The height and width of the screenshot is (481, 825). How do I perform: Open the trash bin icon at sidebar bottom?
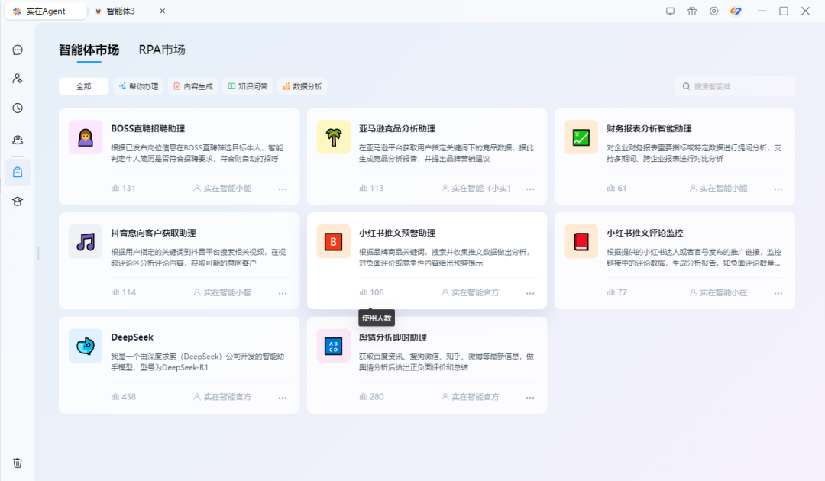[x=17, y=463]
